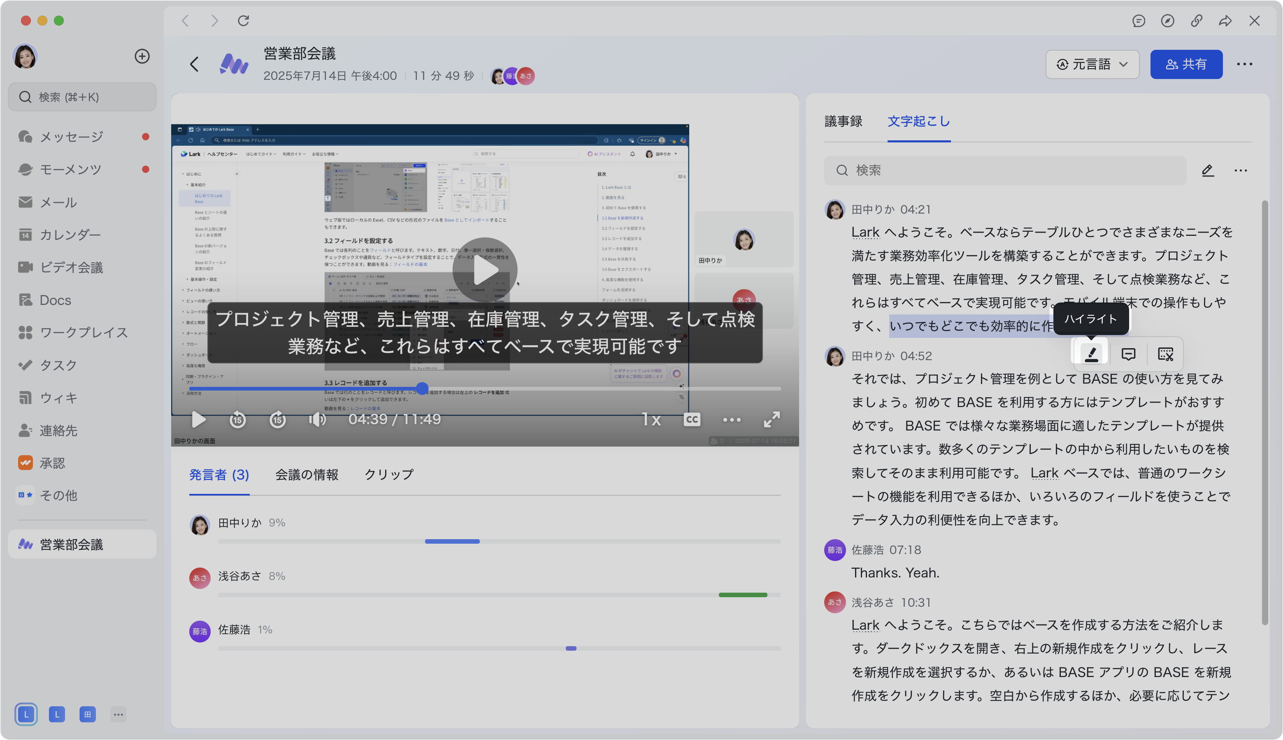
Task: Open the 元言語 language dropdown
Action: coord(1092,64)
